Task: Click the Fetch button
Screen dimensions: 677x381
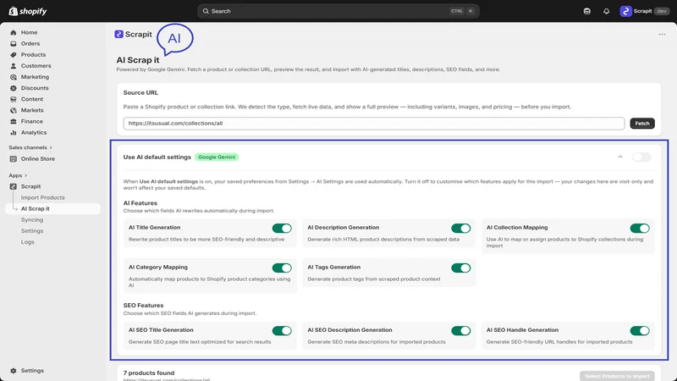Action: tap(642, 124)
